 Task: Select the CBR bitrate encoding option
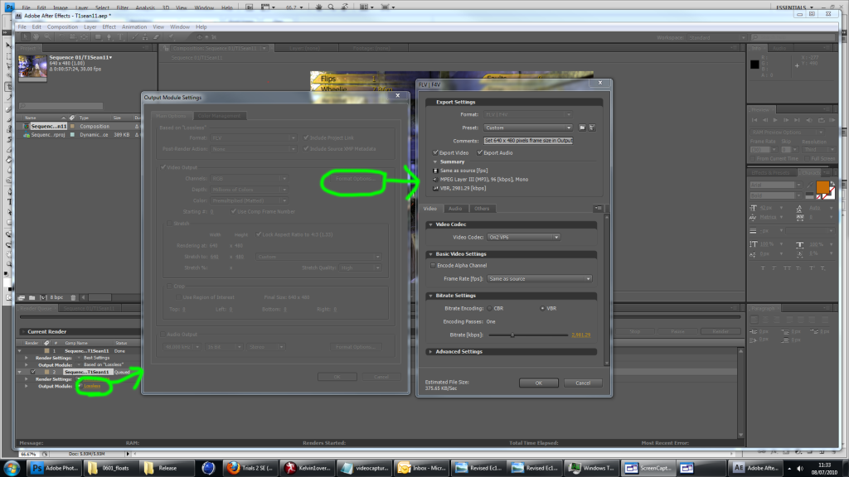[x=490, y=307]
